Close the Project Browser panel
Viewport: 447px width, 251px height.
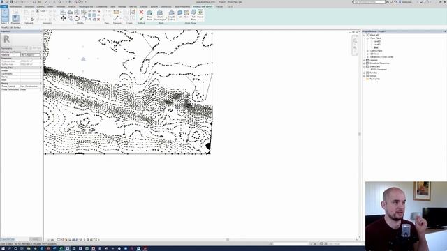[x=445, y=31]
